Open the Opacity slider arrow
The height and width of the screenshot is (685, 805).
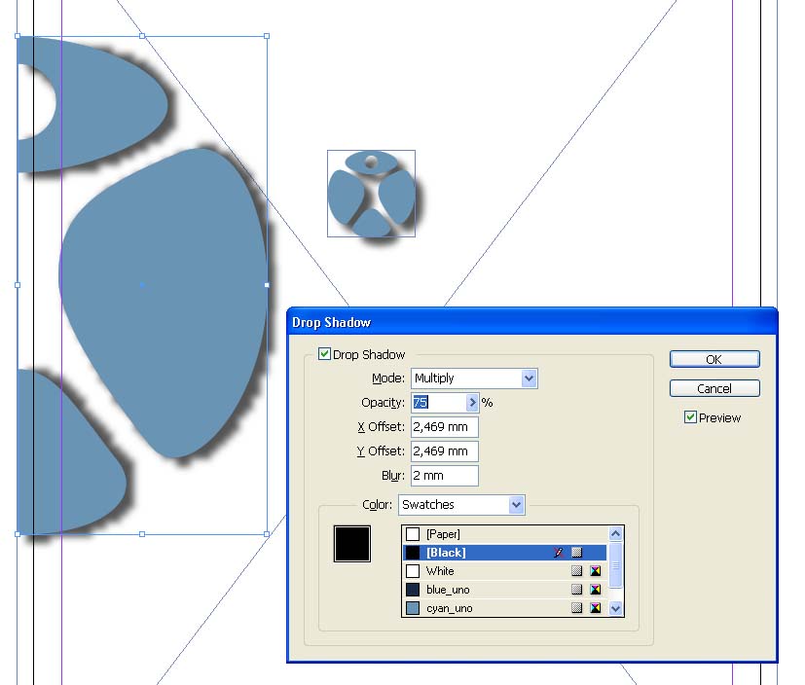click(x=472, y=402)
